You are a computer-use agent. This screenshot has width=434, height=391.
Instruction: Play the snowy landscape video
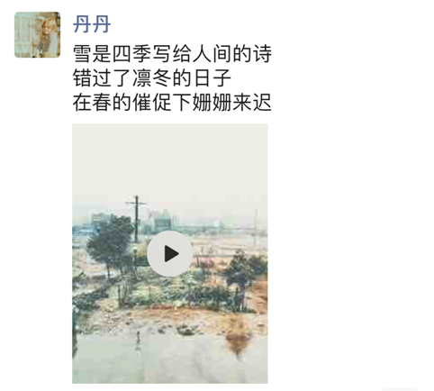(170, 253)
